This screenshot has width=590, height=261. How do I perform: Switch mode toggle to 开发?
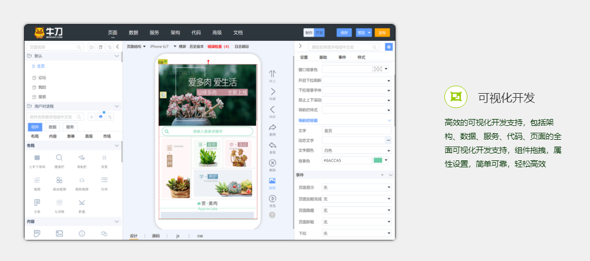pos(319,33)
